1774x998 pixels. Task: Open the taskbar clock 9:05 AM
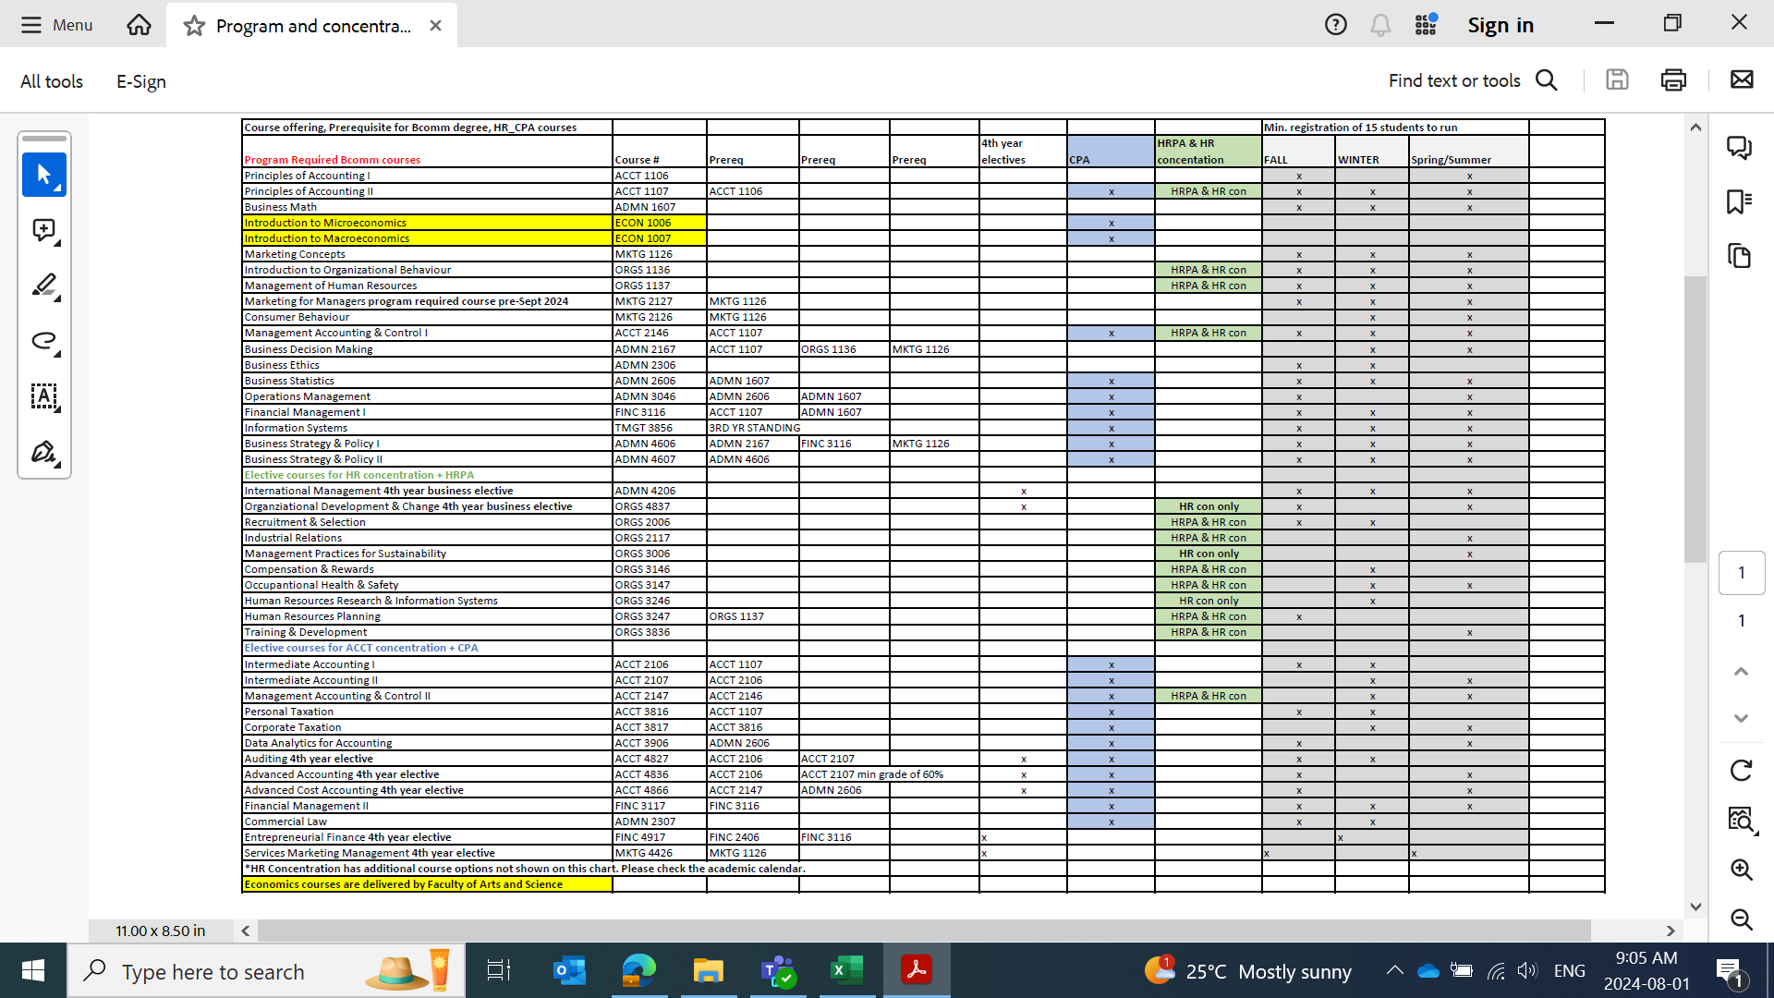tap(1646, 970)
